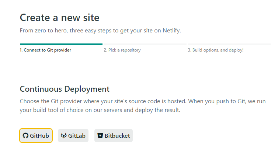Screen dimensions: 278x165
Task: Open step 1 Connect to Git provider
Action: pos(45,50)
